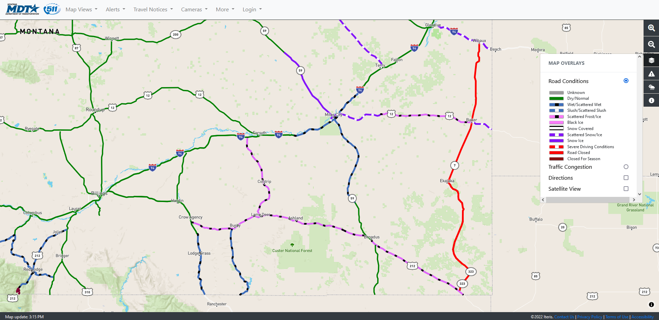
Task: Click the Contact Us link
Action: click(564, 317)
